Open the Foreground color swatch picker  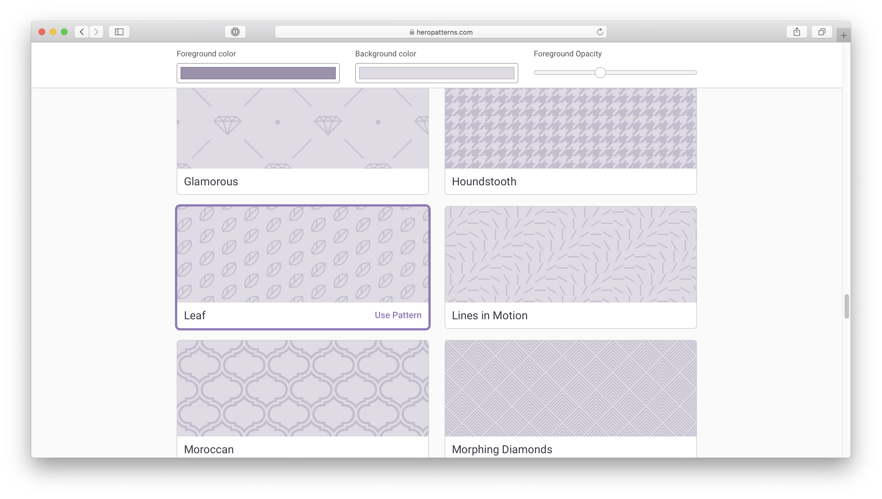258,73
